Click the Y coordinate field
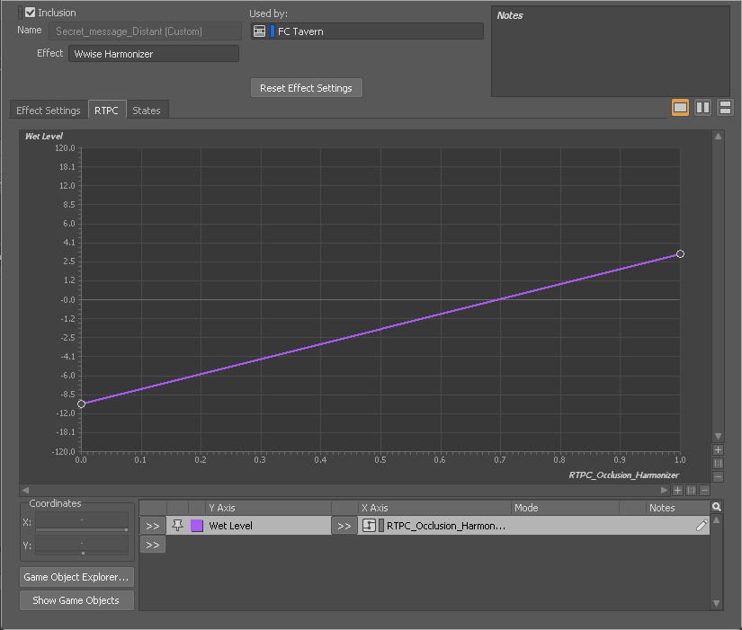 (82, 543)
